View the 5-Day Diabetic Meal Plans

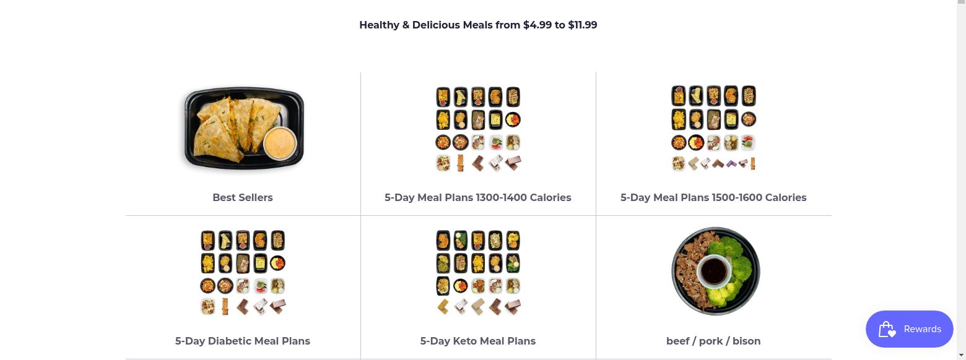242,341
